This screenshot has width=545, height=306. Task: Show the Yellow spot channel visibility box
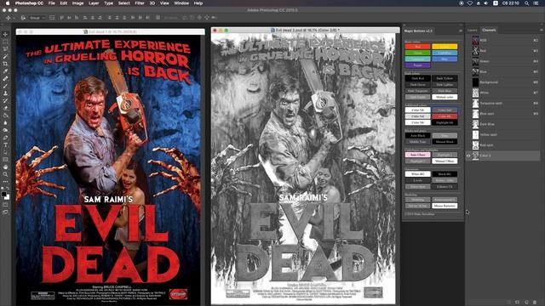point(468,134)
